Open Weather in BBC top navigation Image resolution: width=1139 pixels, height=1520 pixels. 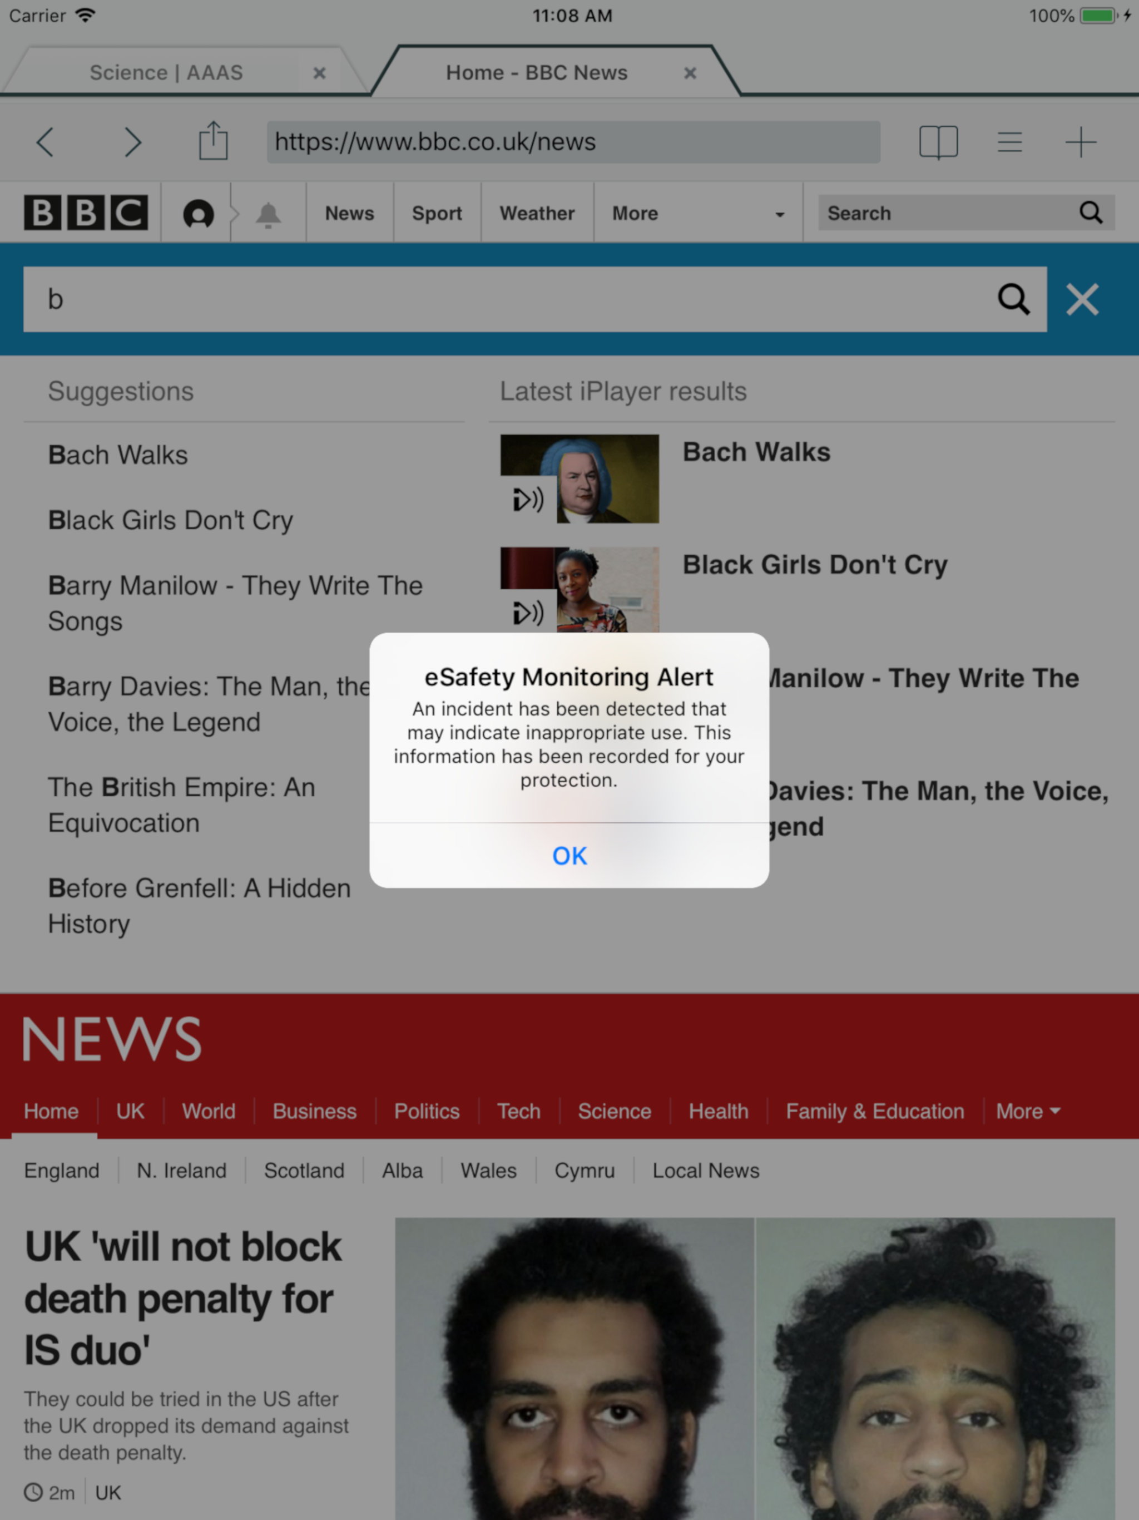coord(537,214)
